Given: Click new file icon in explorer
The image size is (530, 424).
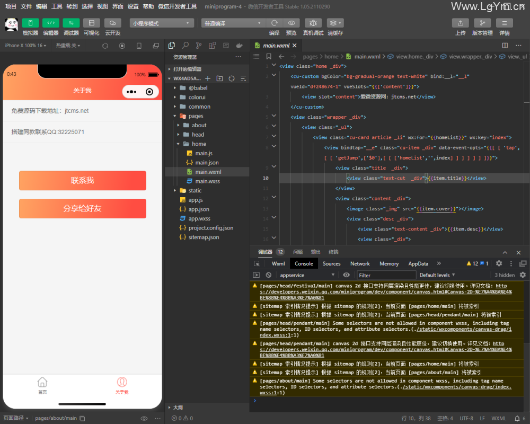Looking at the screenshot, I should pos(208,78).
